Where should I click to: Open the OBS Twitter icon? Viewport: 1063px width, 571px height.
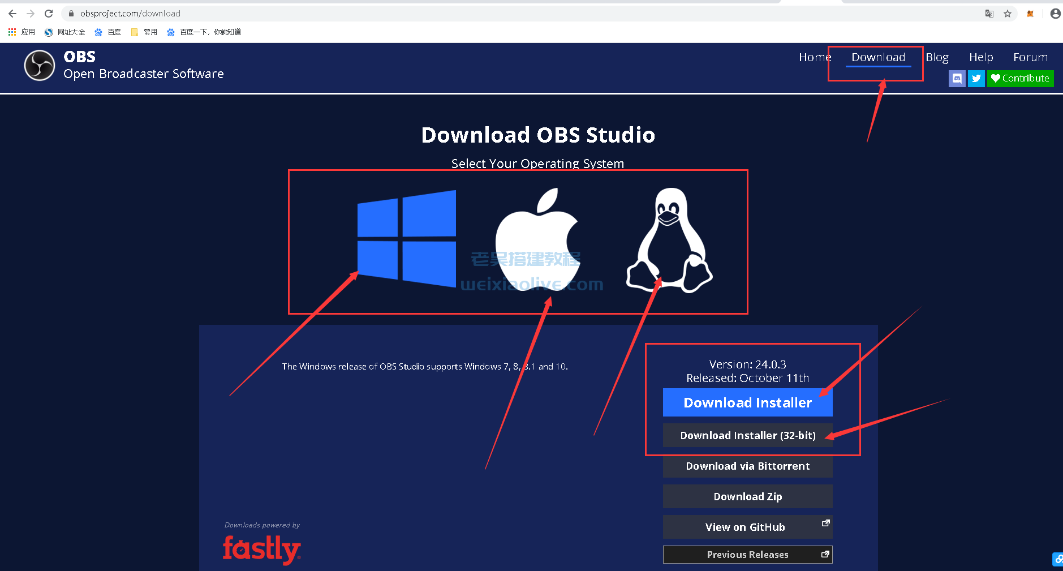(976, 78)
